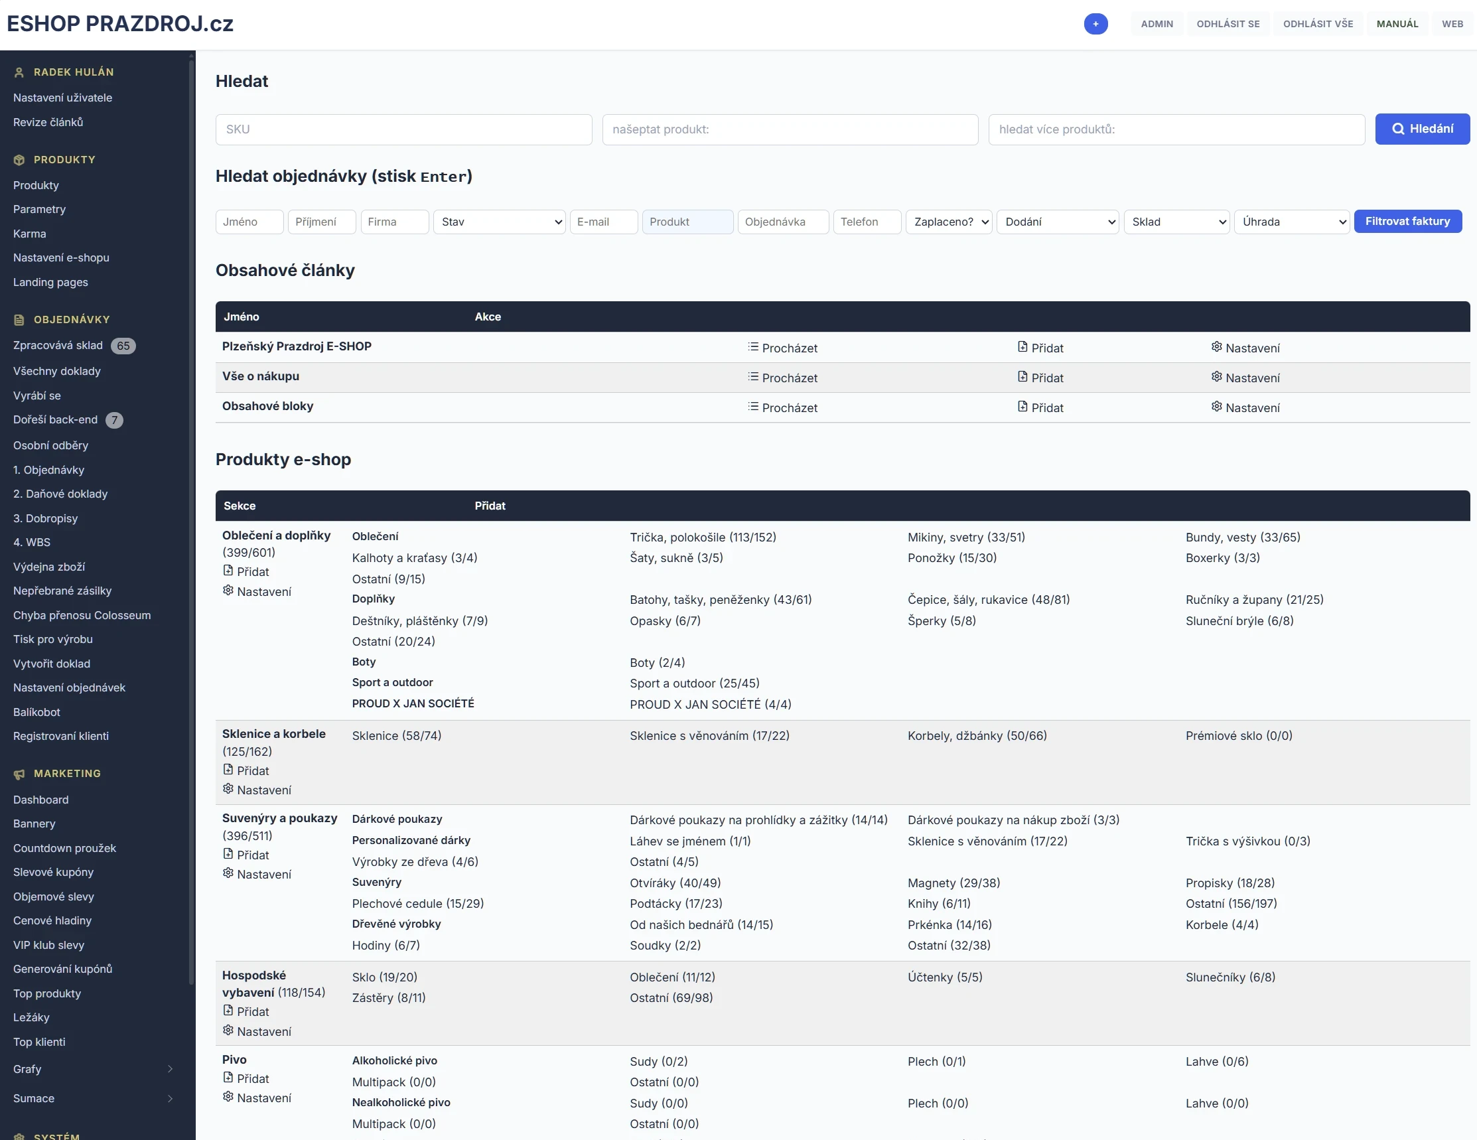Image resolution: width=1477 pixels, height=1140 pixels.
Task: Open the Otvíráky (40/49) category link
Action: tap(675, 883)
